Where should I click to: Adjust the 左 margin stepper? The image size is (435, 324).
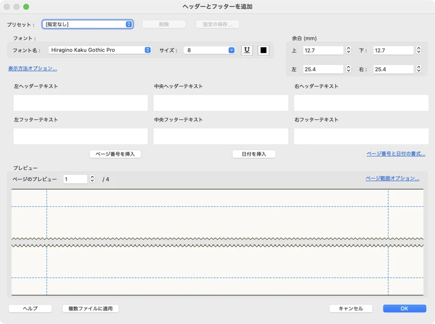coord(348,69)
